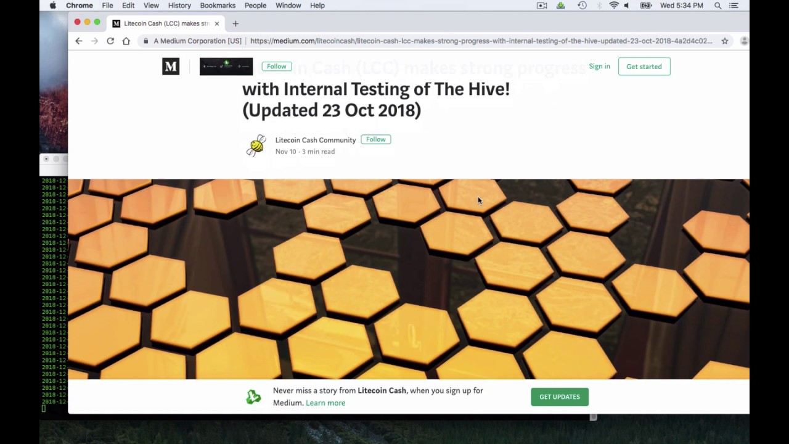Go back with the browser back arrow

[79, 41]
